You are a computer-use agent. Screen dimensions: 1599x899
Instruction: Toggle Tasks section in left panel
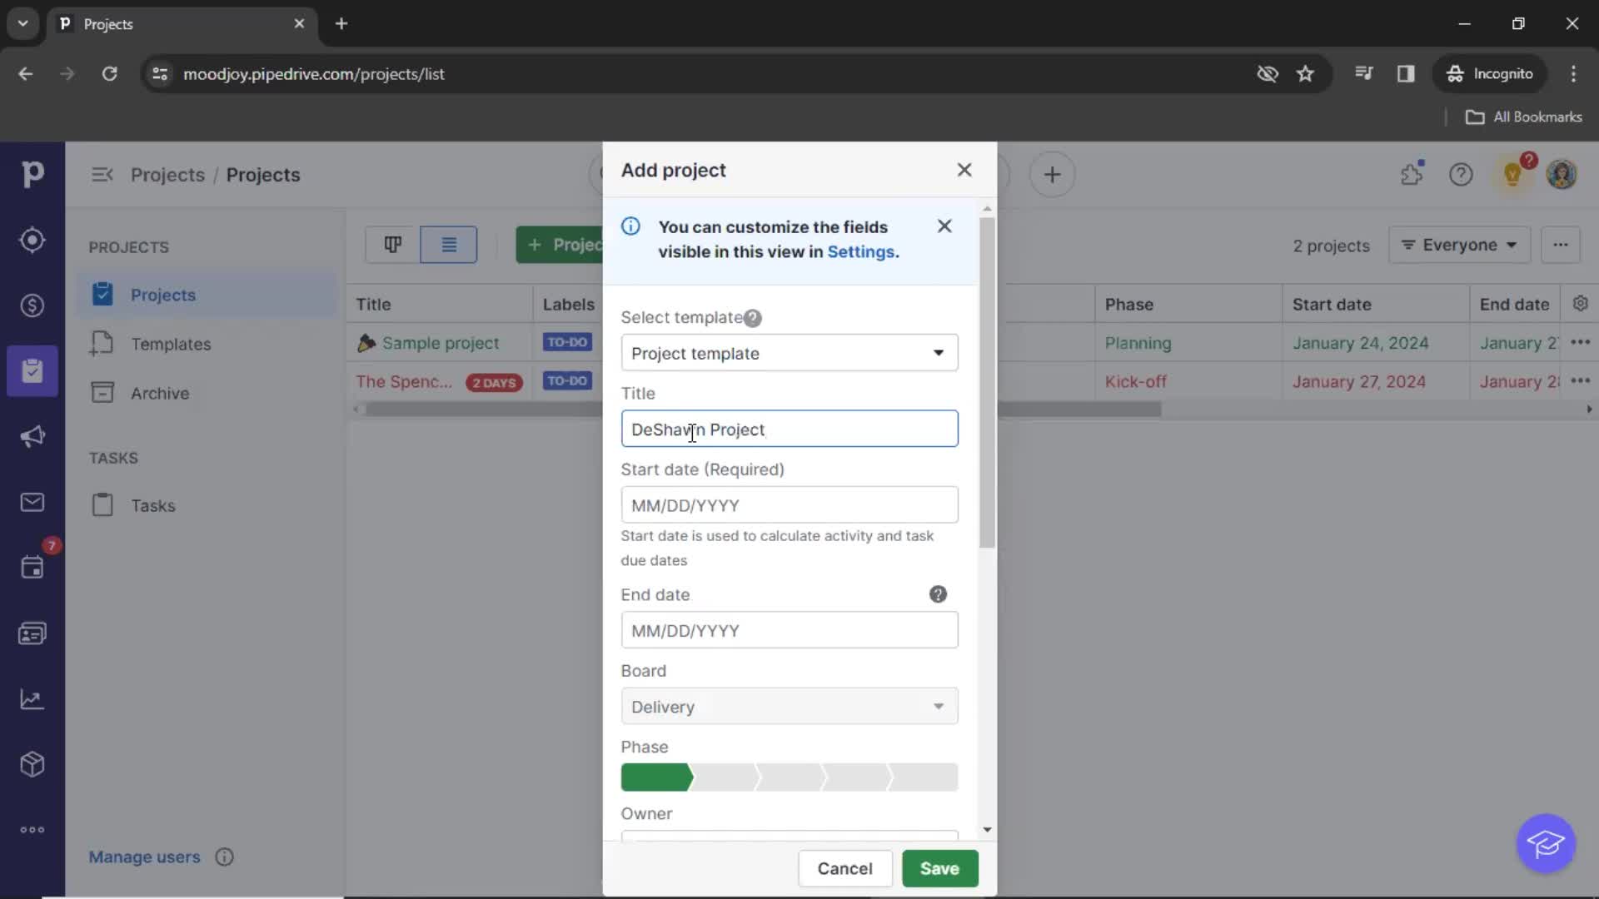point(113,458)
